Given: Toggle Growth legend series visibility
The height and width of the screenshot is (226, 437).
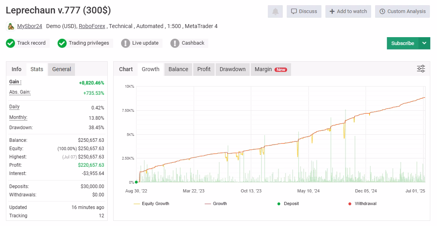Looking at the screenshot, I should pyautogui.click(x=216, y=203).
